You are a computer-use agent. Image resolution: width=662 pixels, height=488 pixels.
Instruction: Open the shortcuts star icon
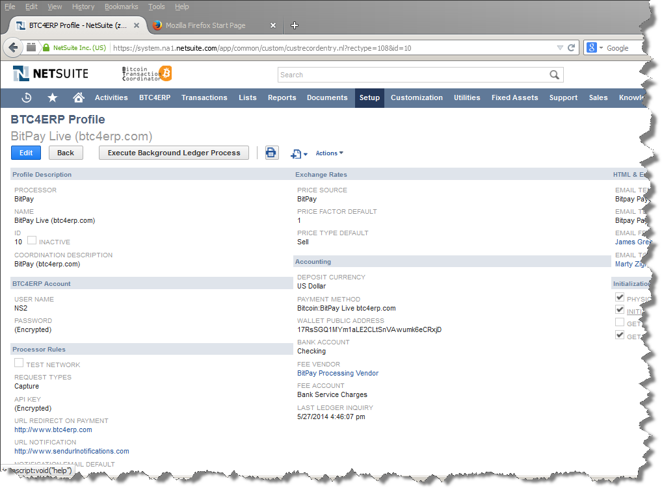click(53, 97)
